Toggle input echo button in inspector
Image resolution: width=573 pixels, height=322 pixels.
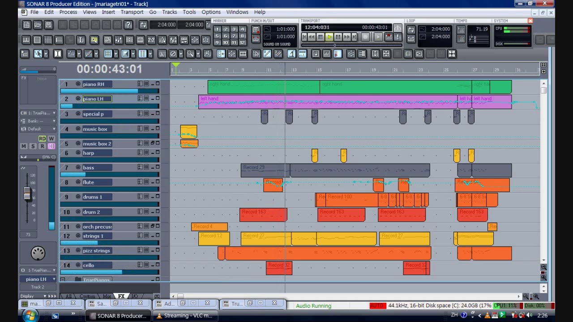click(x=51, y=146)
